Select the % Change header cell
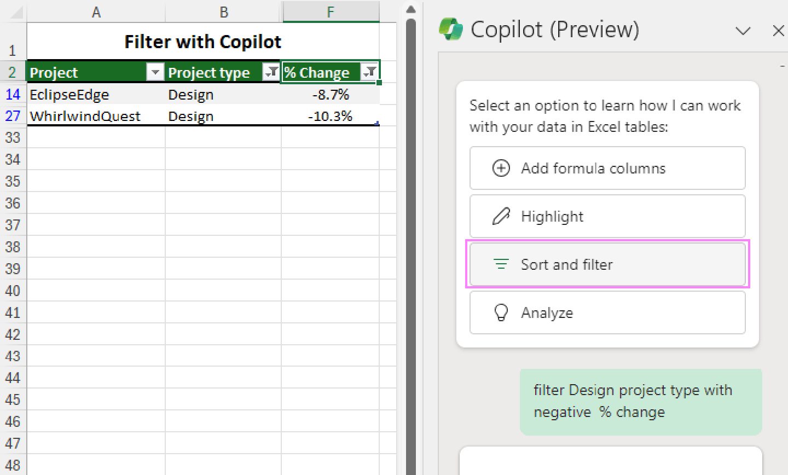This screenshot has width=788, height=475. click(331, 72)
